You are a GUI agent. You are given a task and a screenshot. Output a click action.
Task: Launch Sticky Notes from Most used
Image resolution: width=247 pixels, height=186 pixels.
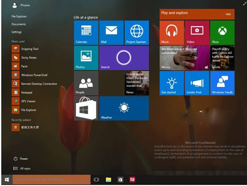[24, 57]
